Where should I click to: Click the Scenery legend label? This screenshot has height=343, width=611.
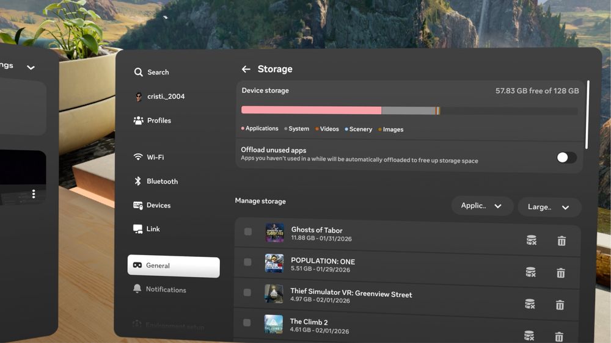click(361, 129)
